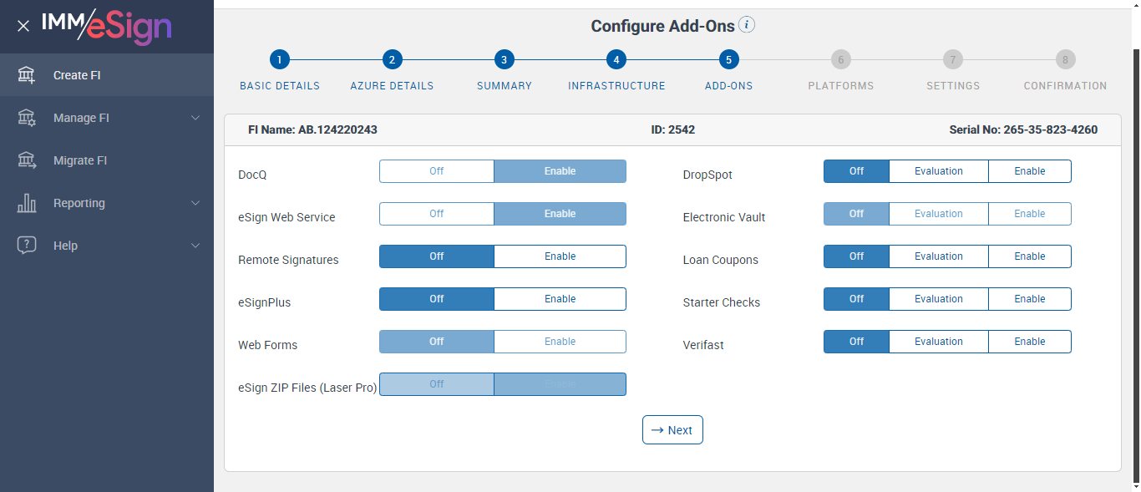Set DropSpot to Evaluation

tap(938, 171)
